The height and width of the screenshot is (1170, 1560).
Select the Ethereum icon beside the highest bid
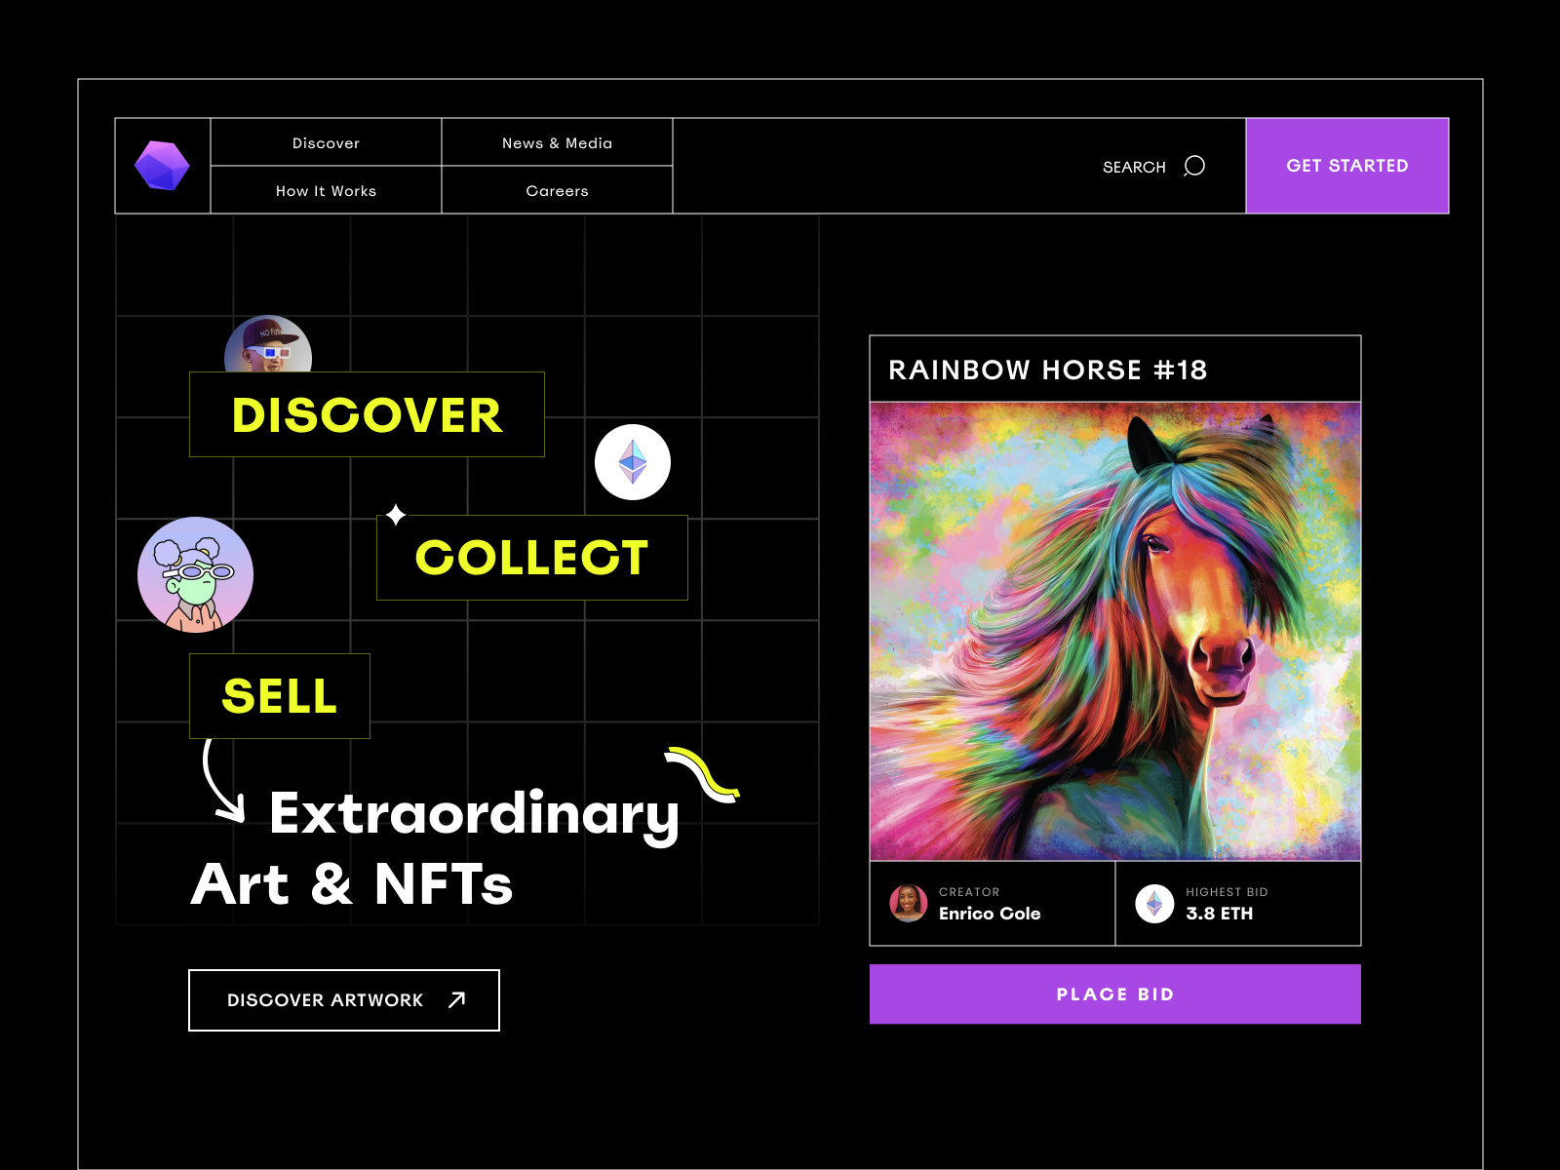click(x=1156, y=903)
